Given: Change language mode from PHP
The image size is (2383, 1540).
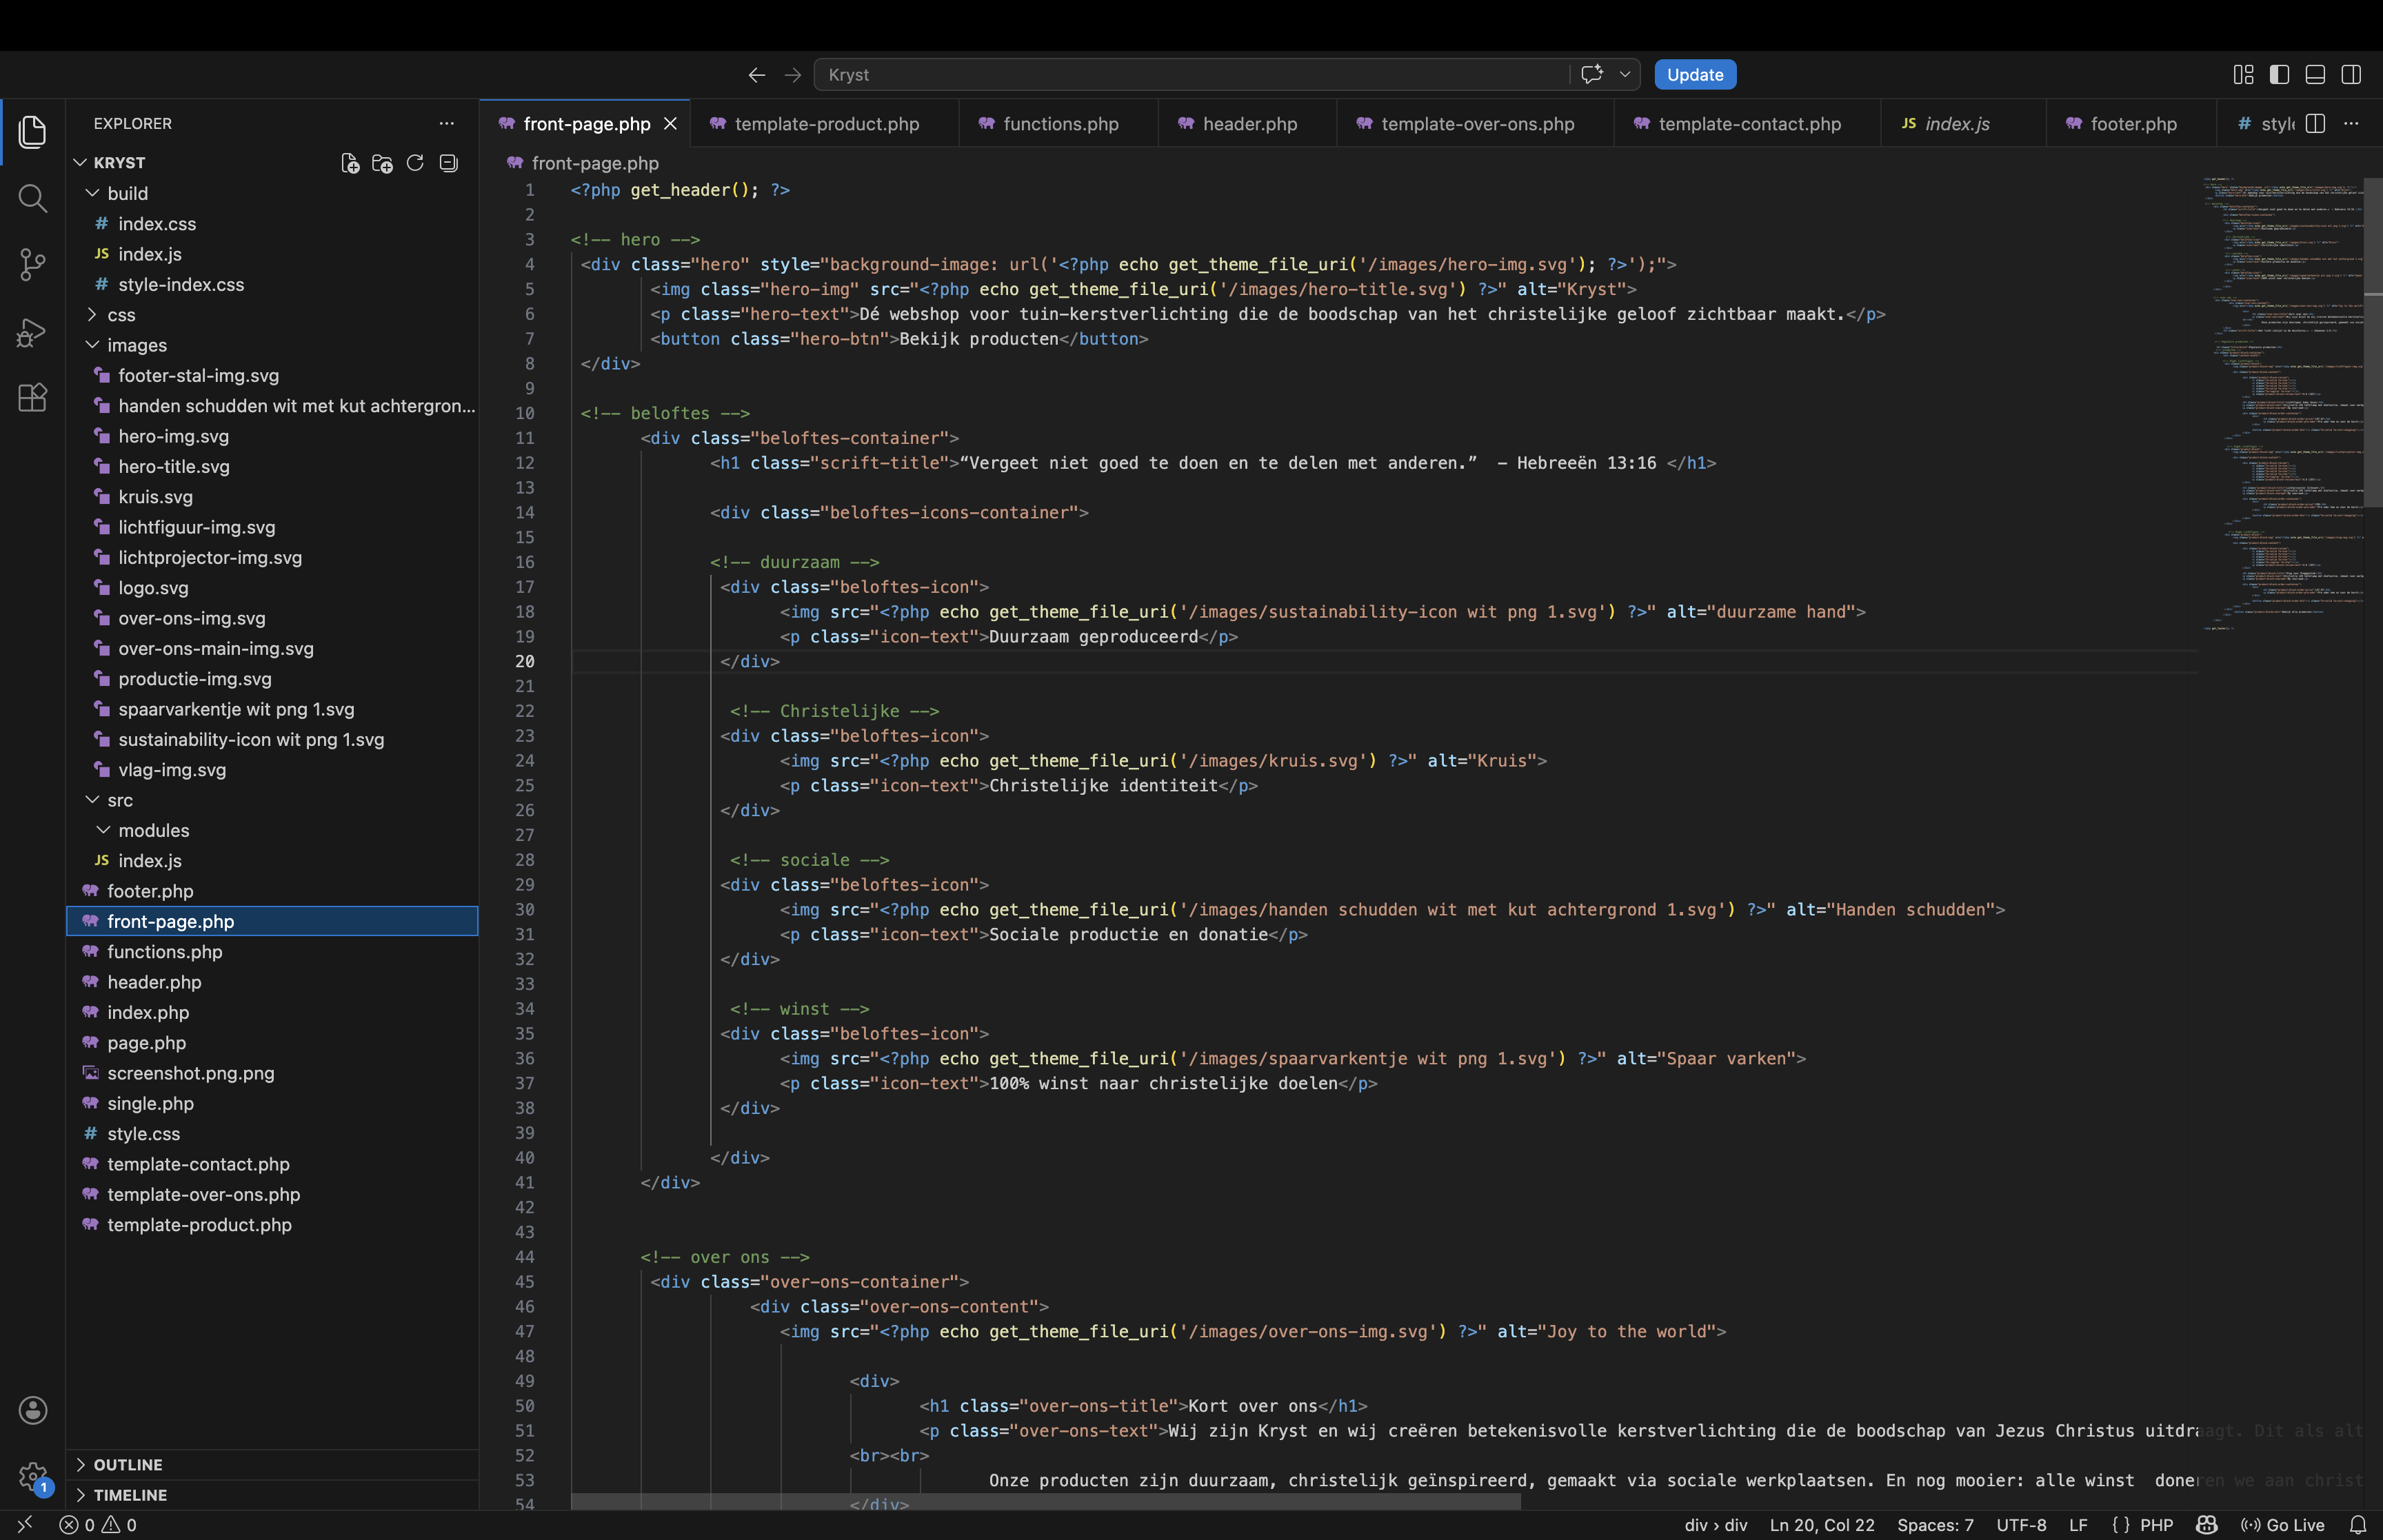Looking at the screenshot, I should (x=2156, y=1525).
